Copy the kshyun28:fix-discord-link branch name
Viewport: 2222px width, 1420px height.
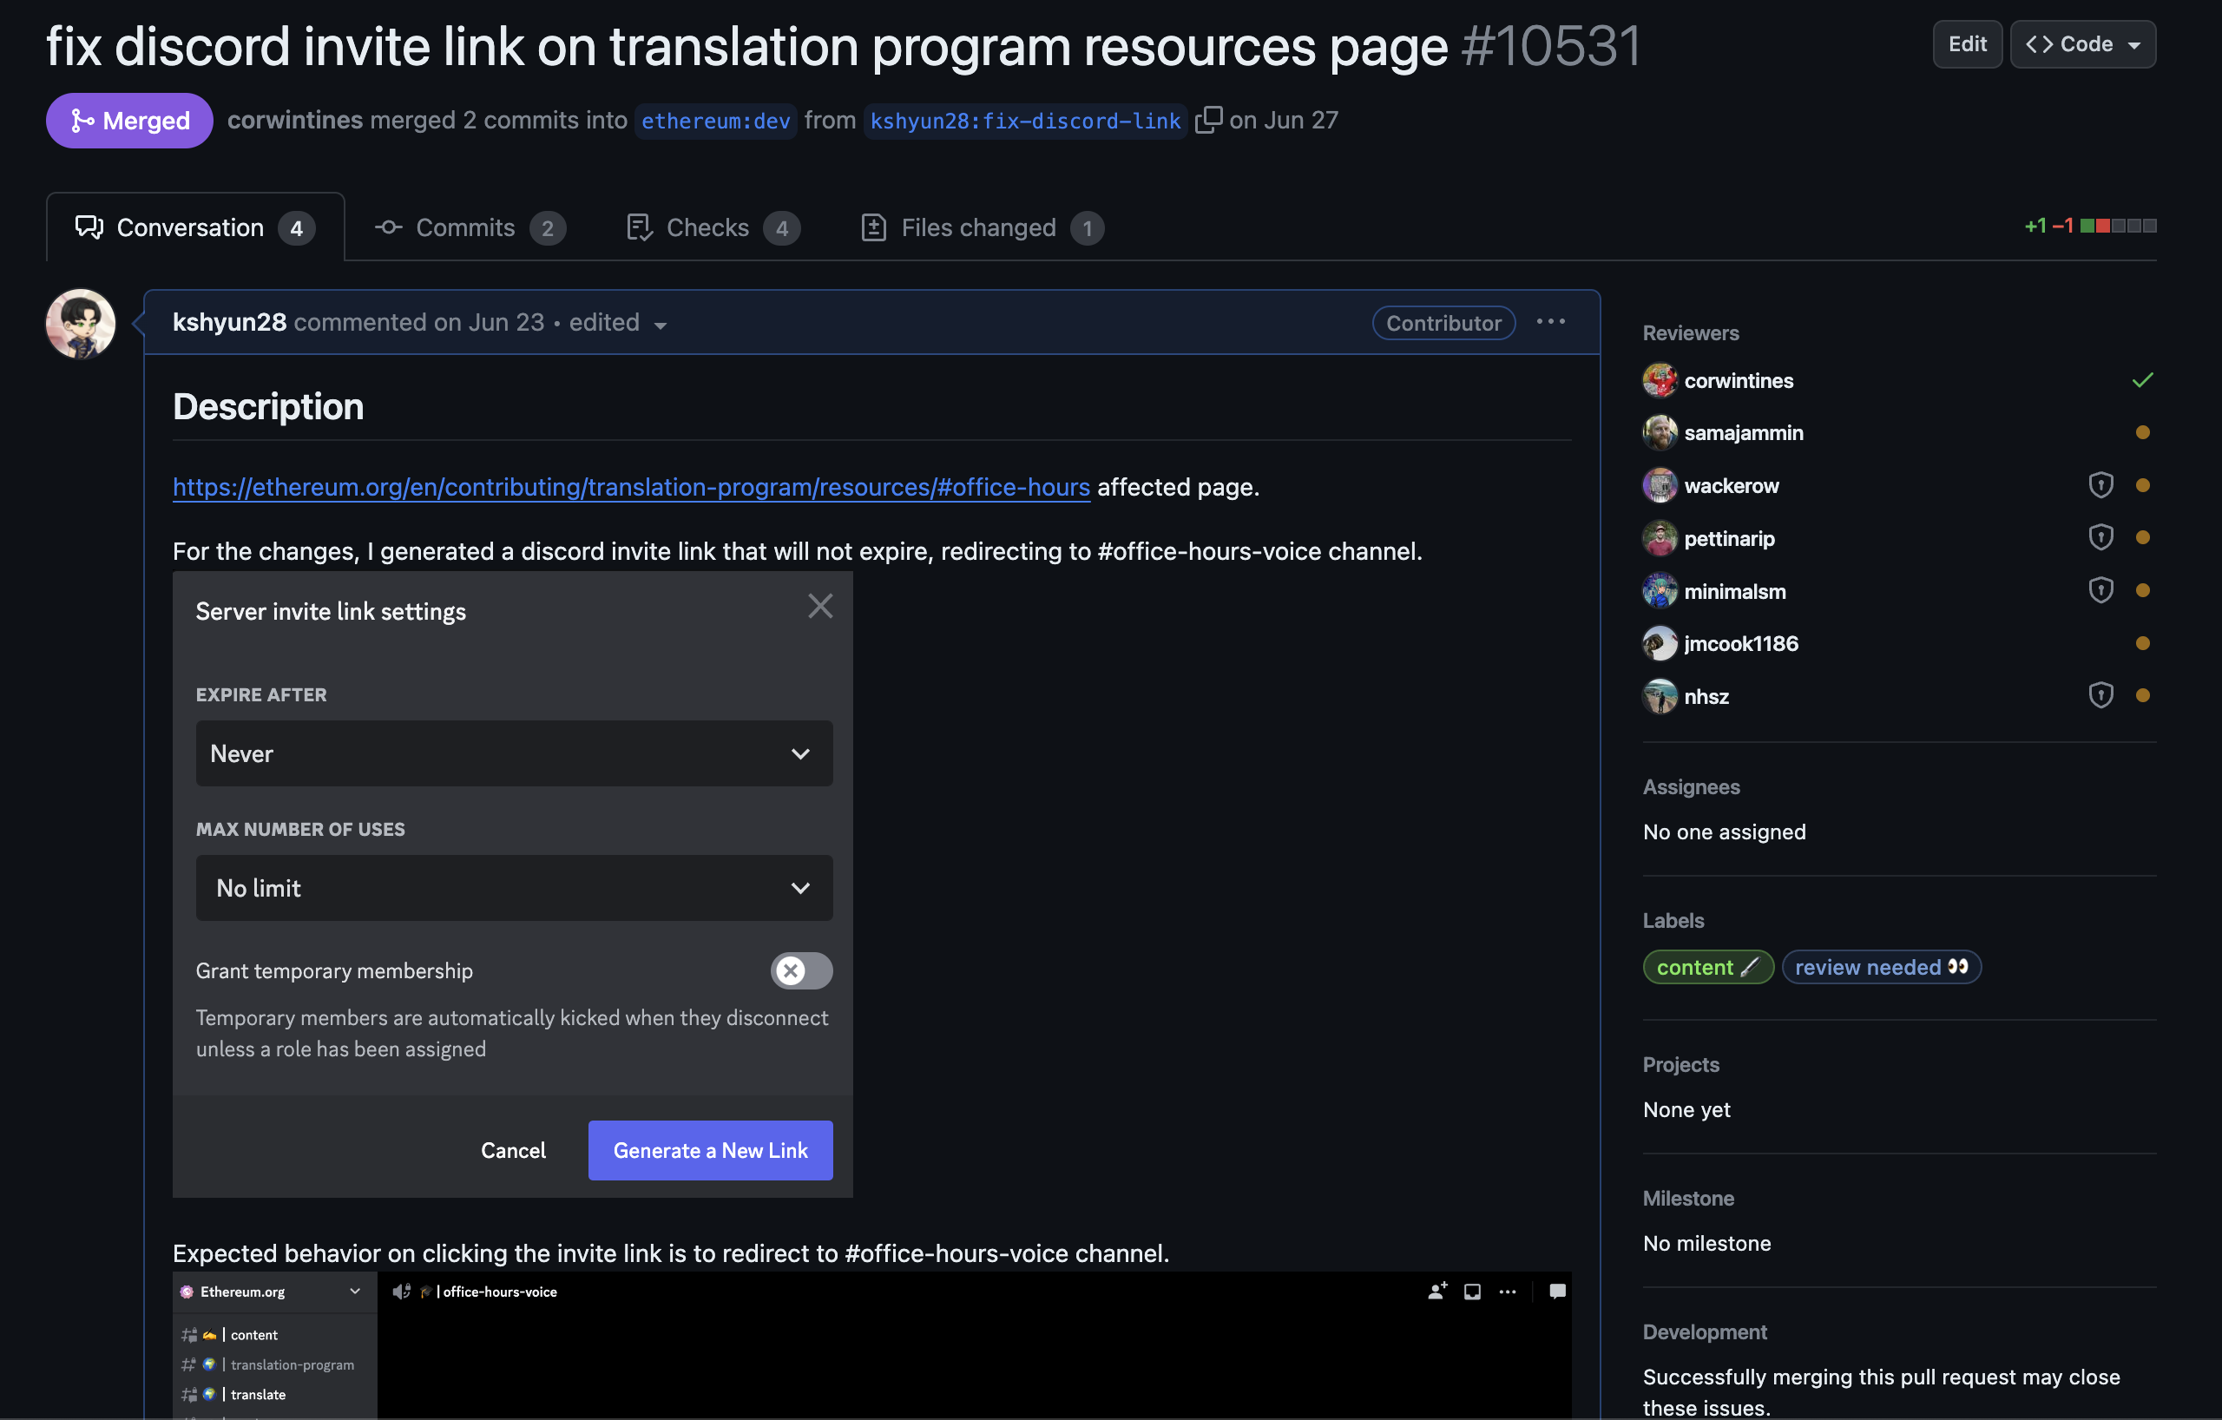click(x=1207, y=119)
